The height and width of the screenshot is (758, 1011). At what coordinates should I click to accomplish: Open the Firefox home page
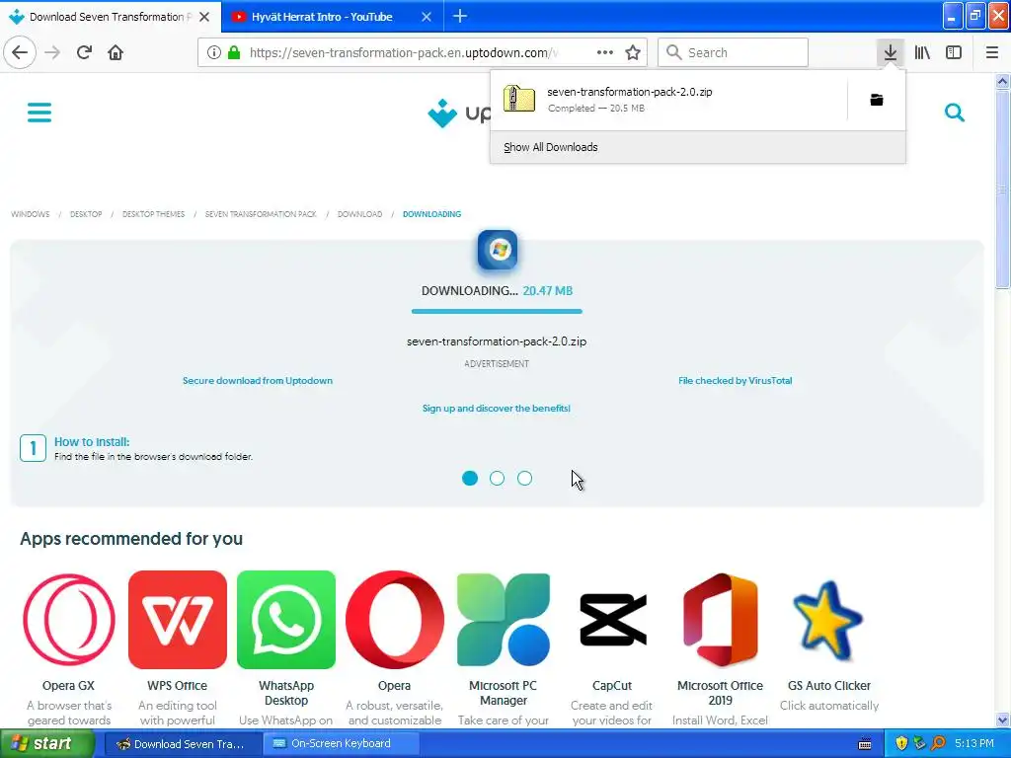tap(116, 52)
